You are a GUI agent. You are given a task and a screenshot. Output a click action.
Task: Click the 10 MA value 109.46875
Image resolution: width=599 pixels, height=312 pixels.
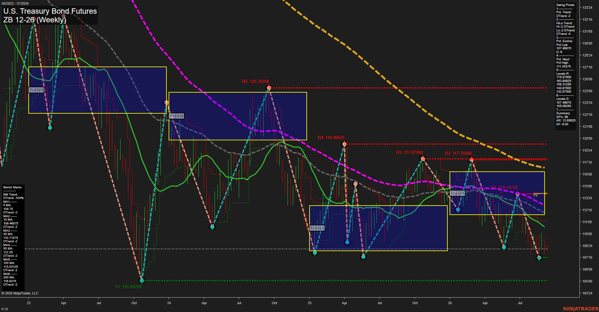11,223
